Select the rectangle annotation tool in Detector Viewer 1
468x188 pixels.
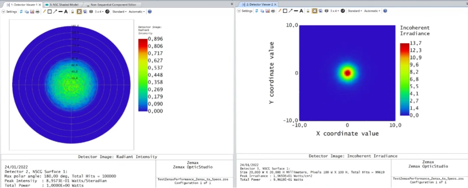coord(49,12)
